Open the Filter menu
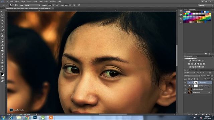The height and width of the screenshot is (120, 214). coord(41,2)
